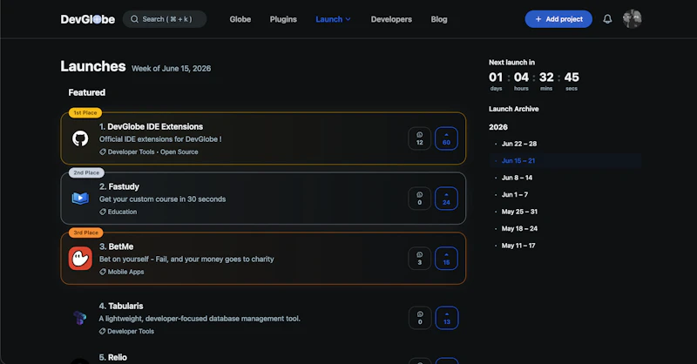Click the 2nd Place badge
697x364 pixels.
pos(86,173)
